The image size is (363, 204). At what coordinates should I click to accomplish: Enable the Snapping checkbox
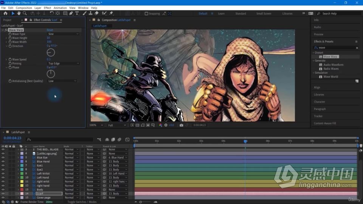tap(146, 14)
